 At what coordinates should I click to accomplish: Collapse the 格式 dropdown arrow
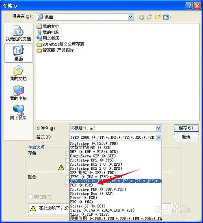click(159, 138)
